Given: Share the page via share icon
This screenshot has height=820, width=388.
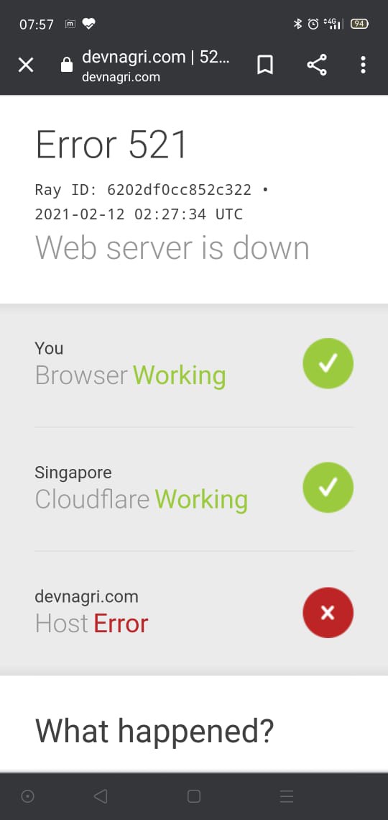Looking at the screenshot, I should pyautogui.click(x=316, y=65).
